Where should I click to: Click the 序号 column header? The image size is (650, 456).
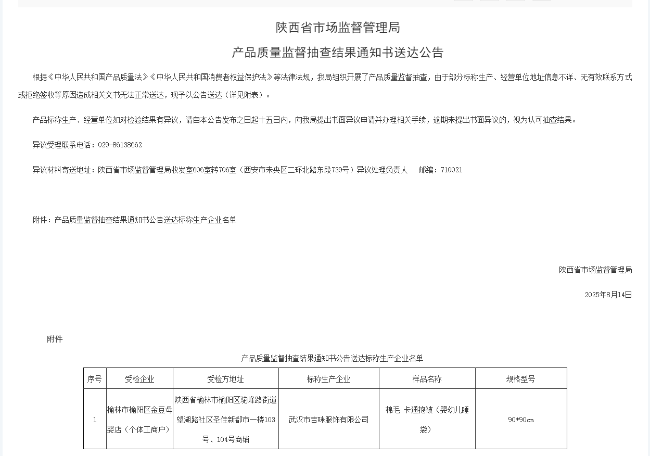[x=95, y=379]
